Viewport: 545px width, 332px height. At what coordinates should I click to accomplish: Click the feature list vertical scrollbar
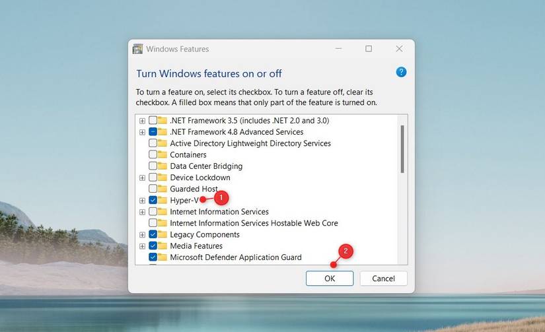coord(402,189)
